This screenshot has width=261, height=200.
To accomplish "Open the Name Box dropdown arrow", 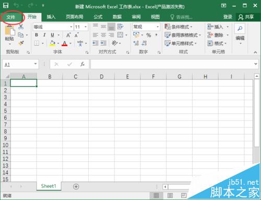I will tap(35, 64).
